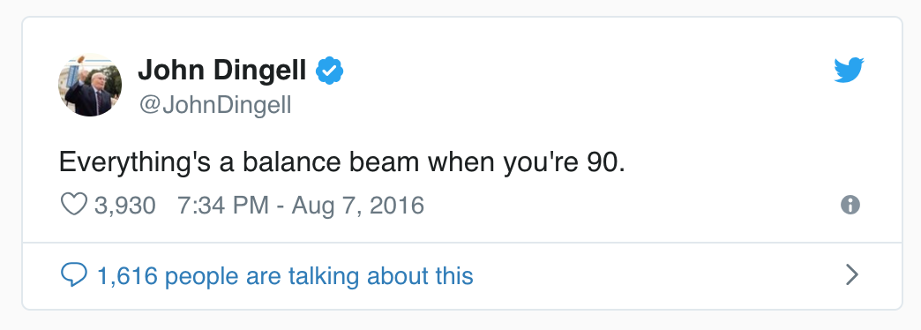Open the @JohnDingell handle link

215,106
